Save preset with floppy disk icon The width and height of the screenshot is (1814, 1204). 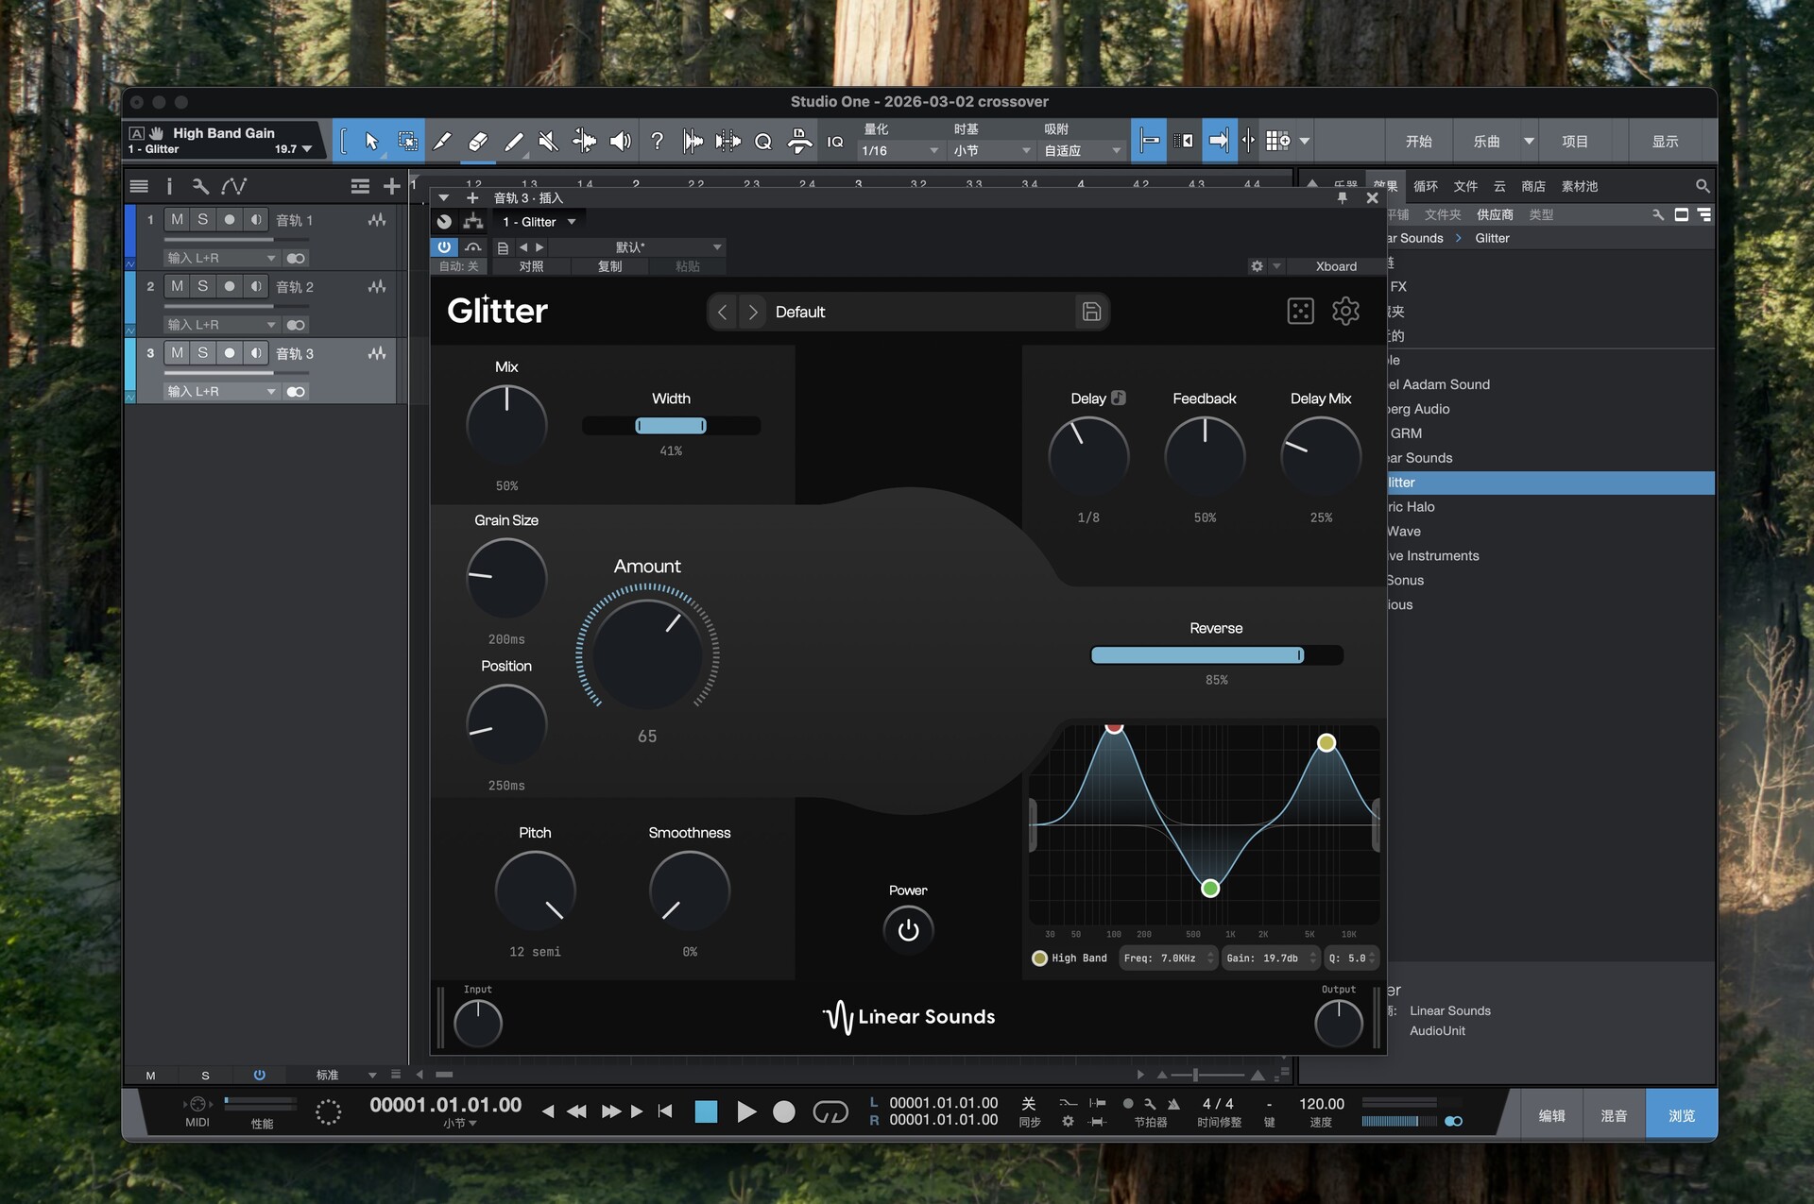point(1091,312)
